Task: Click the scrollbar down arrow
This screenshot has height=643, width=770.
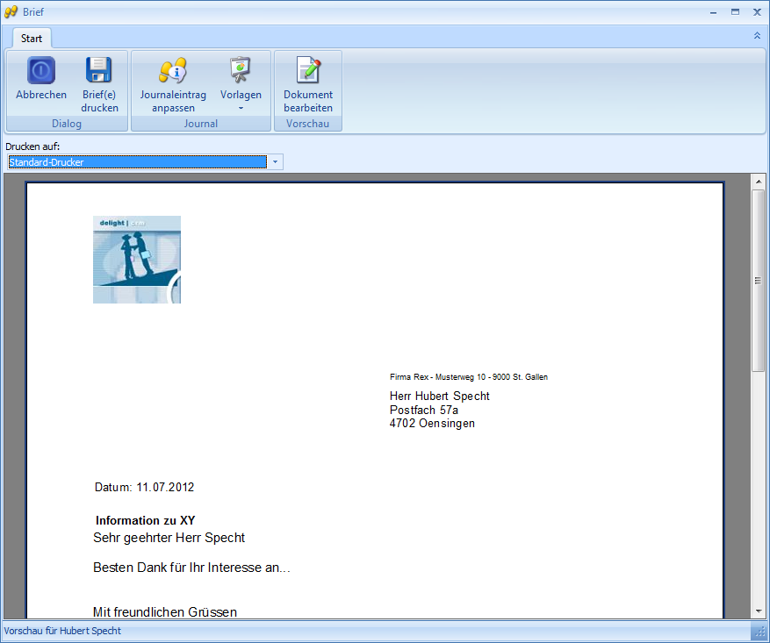Action: pos(757,611)
